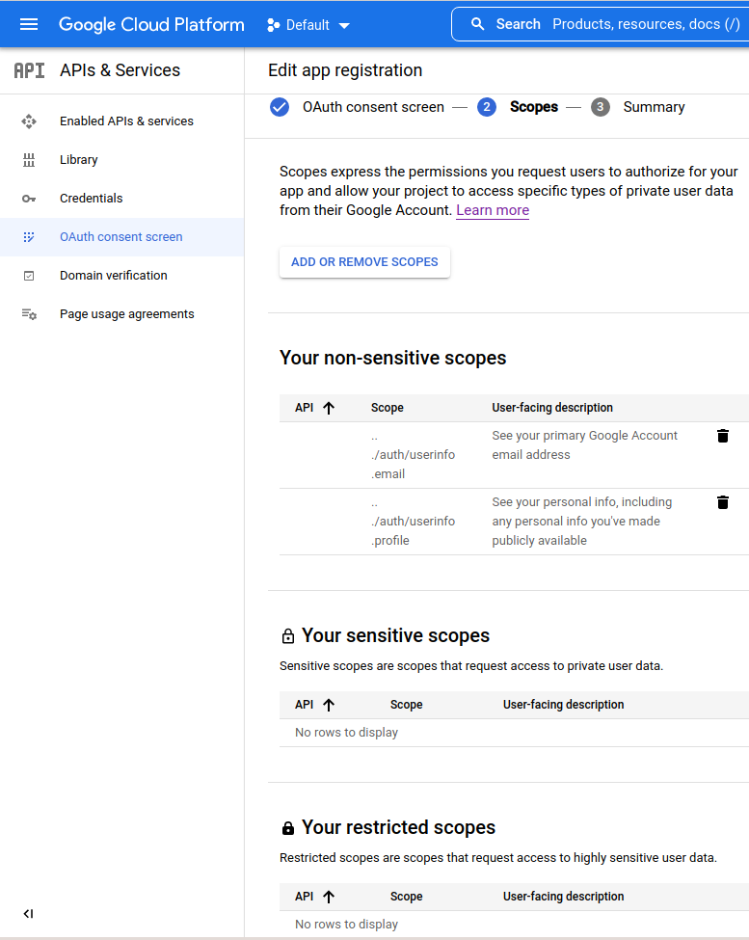This screenshot has width=749, height=940.
Task: Click the Default project hexagon icon
Action: pyautogui.click(x=273, y=25)
